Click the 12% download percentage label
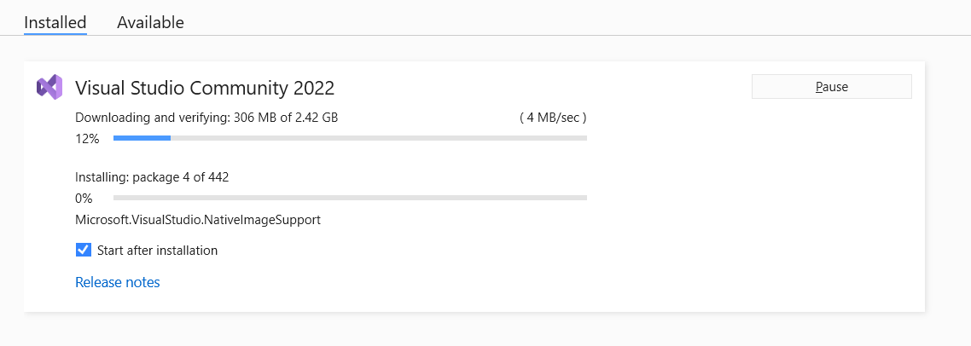Screen dimensions: 971x346 [x=88, y=139]
